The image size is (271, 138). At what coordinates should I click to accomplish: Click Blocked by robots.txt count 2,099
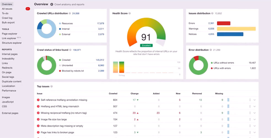pos(101,71)
